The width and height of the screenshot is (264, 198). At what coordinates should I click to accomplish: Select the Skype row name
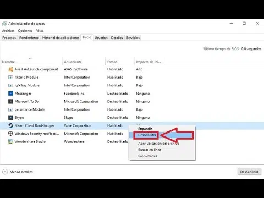[x=19, y=118]
